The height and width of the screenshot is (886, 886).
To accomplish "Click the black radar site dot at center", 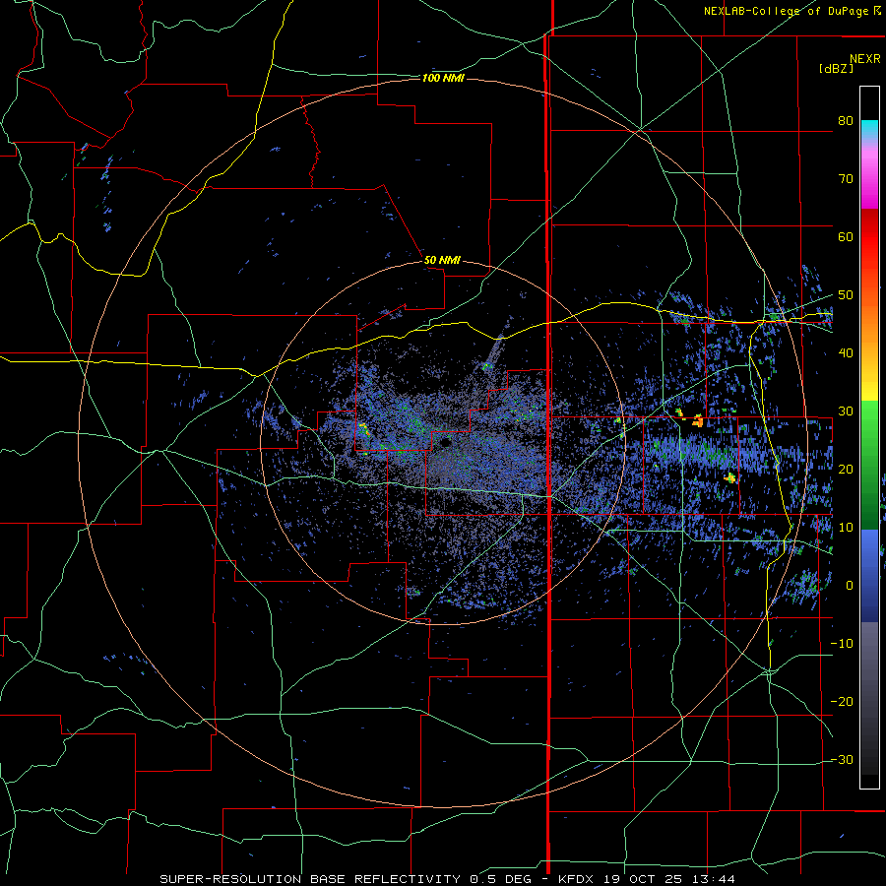I will [x=446, y=442].
